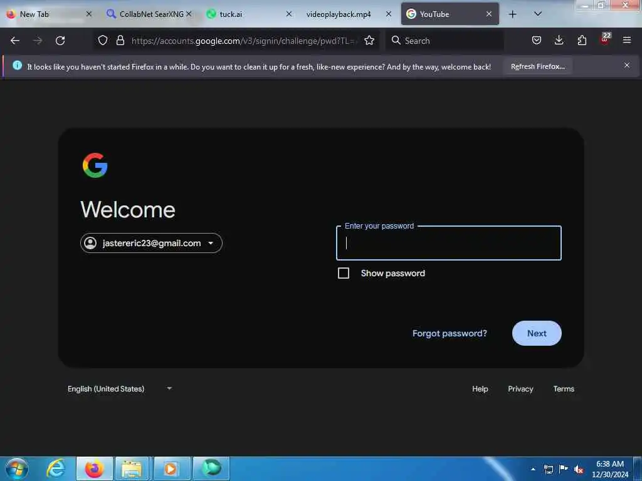642x481 pixels.
Task: Open the Action Center flag icon
Action: click(x=564, y=468)
